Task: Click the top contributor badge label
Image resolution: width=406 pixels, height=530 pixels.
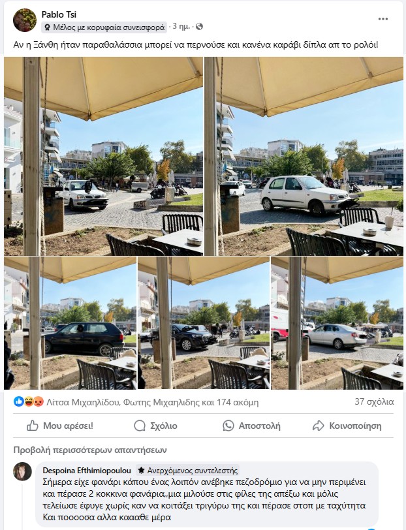Action: pyautogui.click(x=104, y=27)
